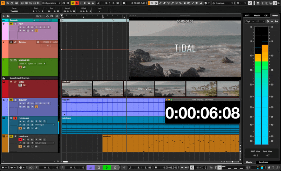Click the global yellow M mute button
The image size is (281, 171).
73,3
